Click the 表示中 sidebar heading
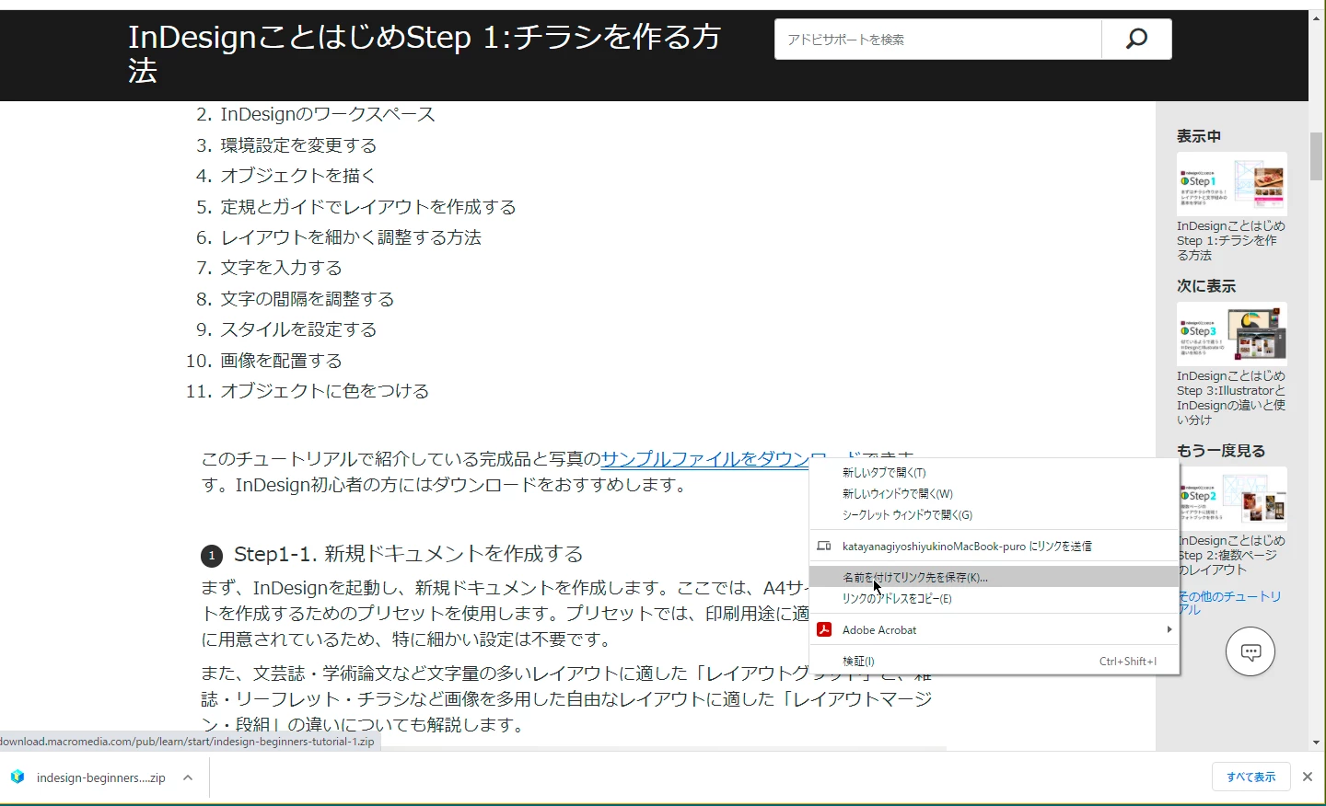The width and height of the screenshot is (1326, 806). pos(1199,136)
